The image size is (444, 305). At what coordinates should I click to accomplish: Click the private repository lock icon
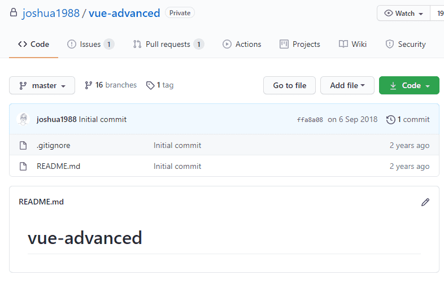point(14,12)
